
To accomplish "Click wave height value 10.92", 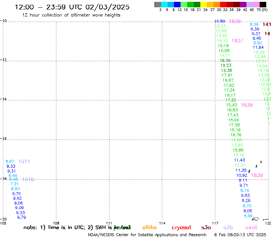I will (242, 175).
